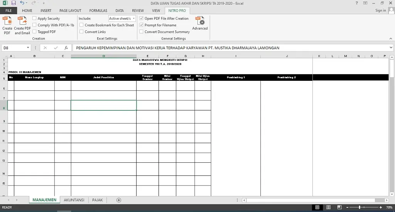
Task: Click the Undo arrow icon
Action: tap(22, 3)
